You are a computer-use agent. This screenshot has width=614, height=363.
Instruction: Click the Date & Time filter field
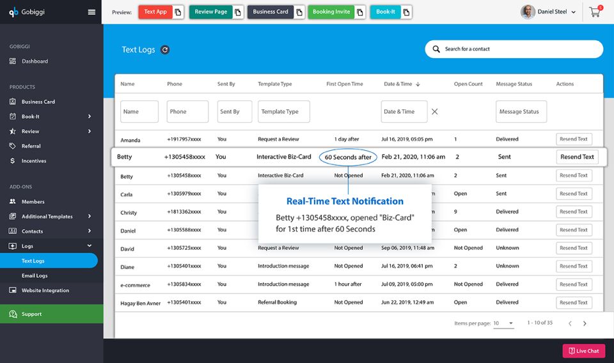coord(404,111)
